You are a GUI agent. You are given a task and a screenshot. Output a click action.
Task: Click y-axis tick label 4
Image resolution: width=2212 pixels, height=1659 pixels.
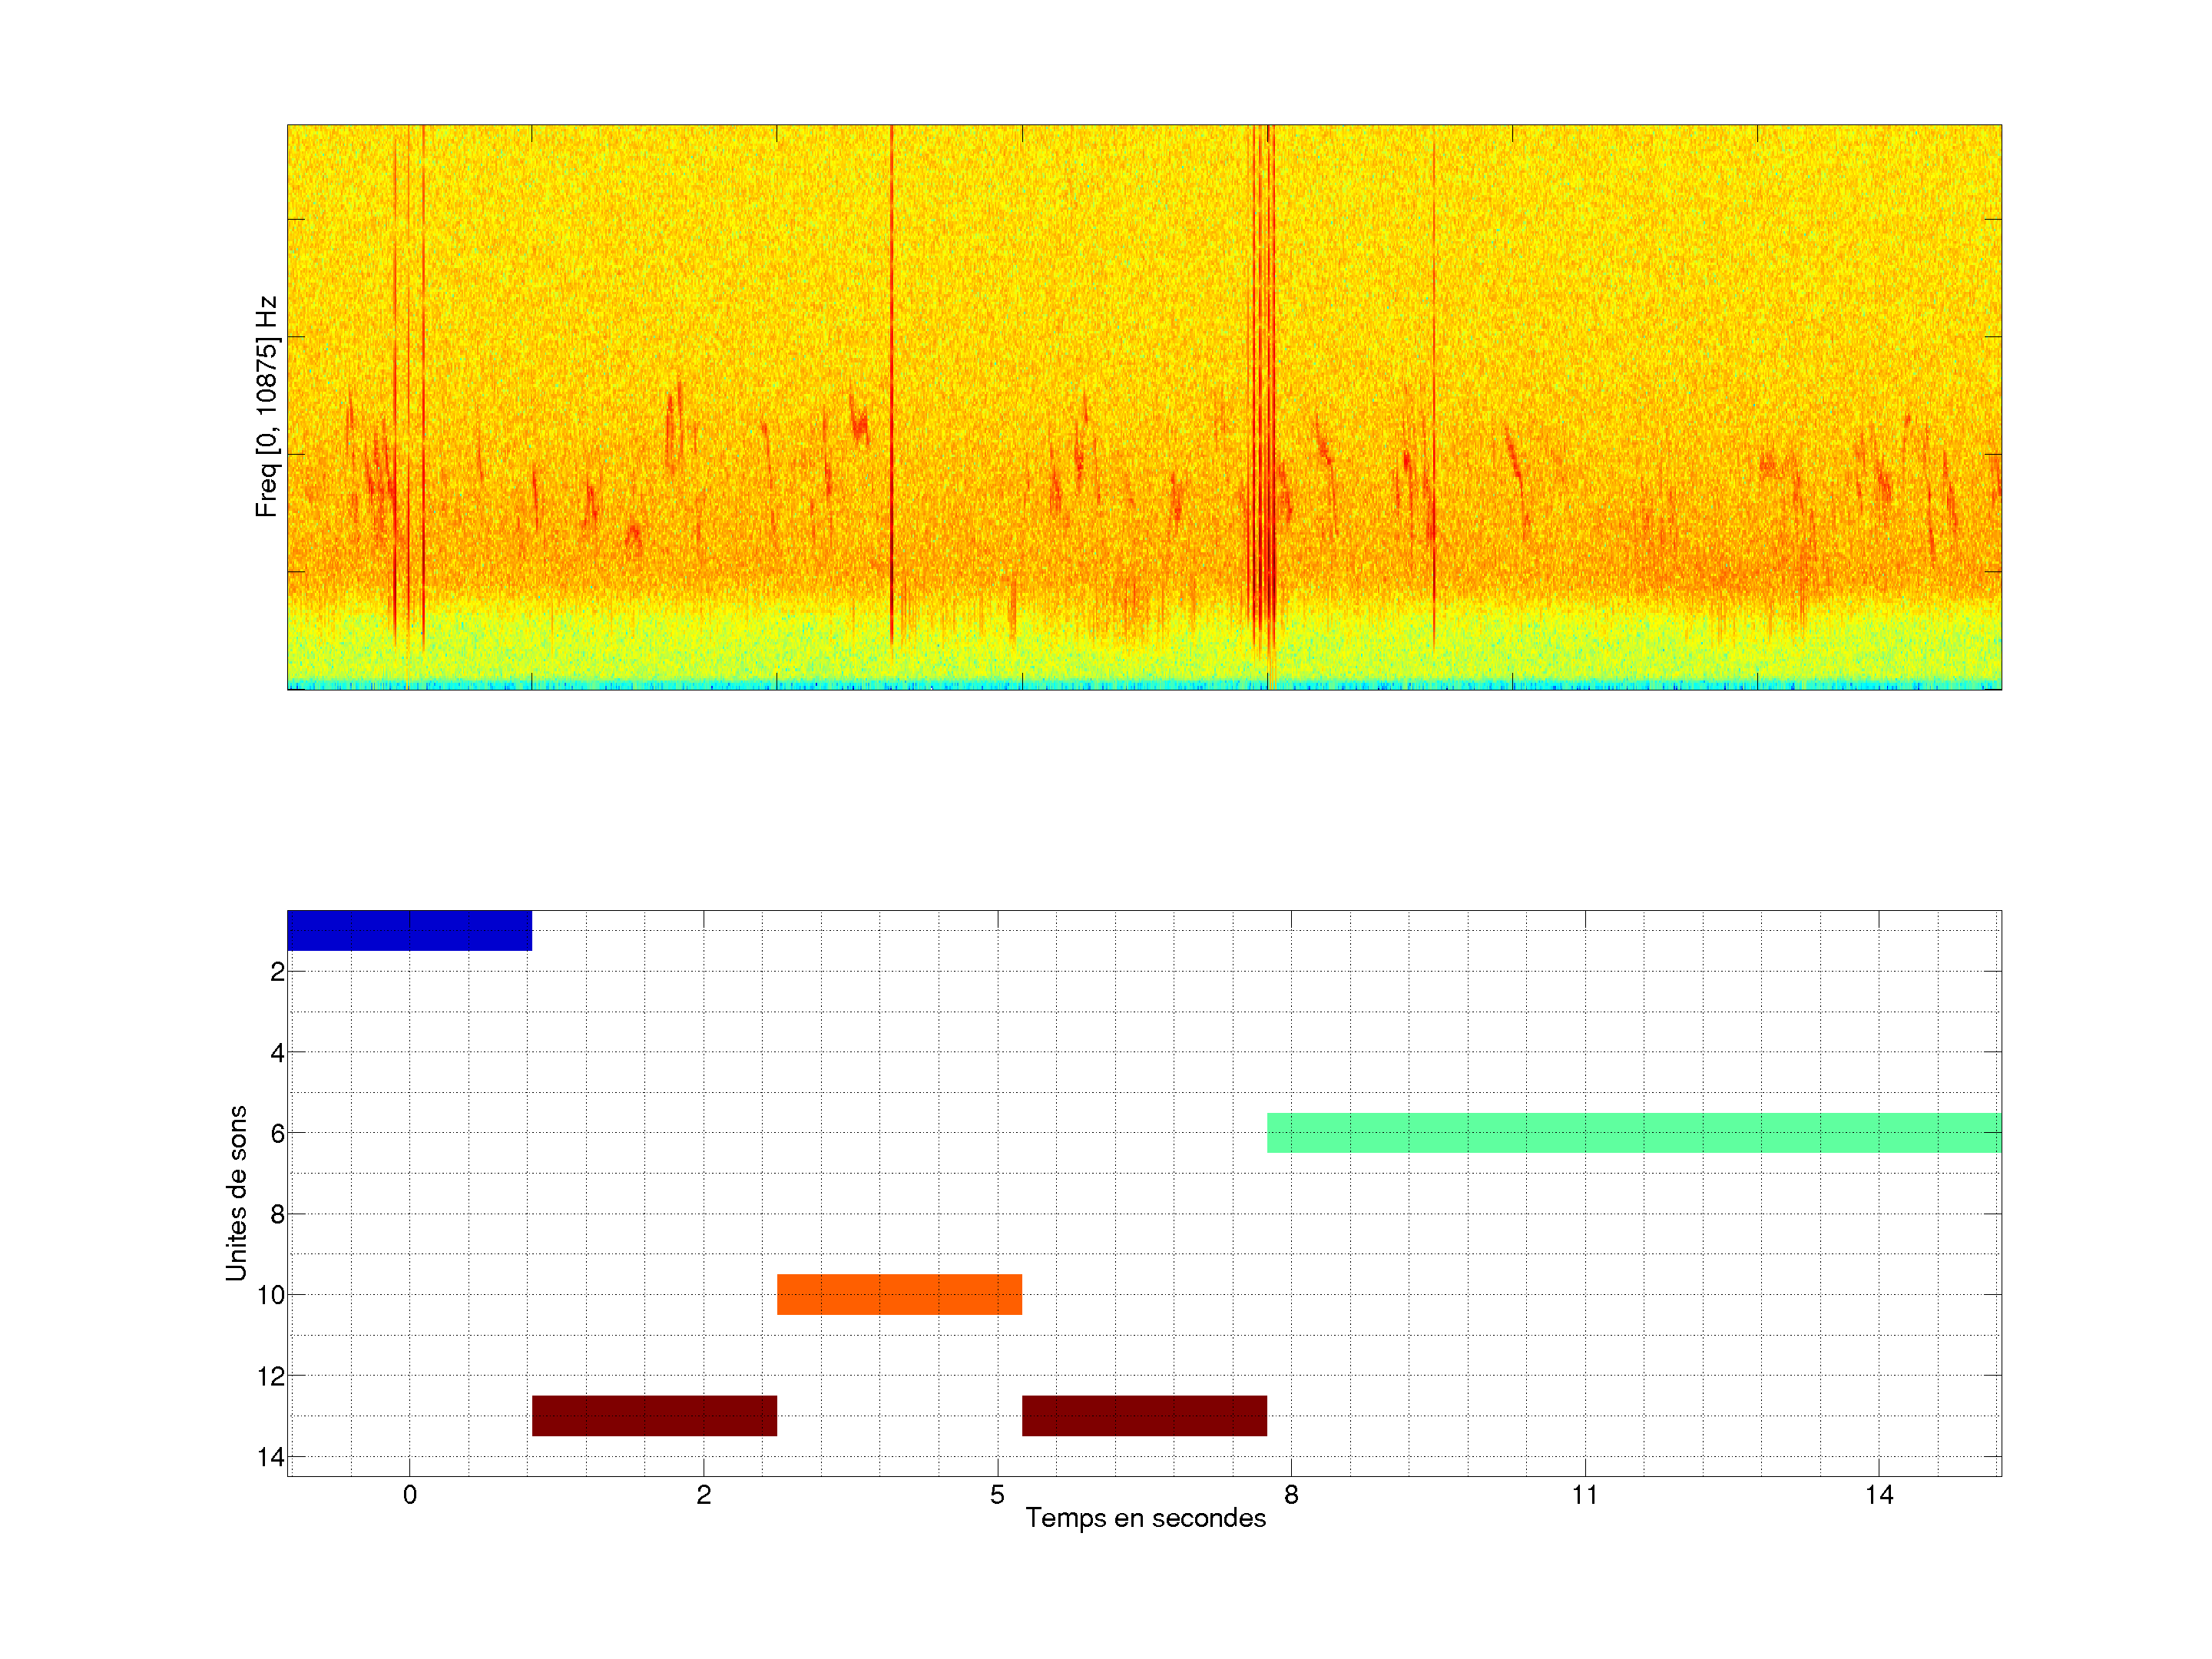pyautogui.click(x=277, y=1052)
